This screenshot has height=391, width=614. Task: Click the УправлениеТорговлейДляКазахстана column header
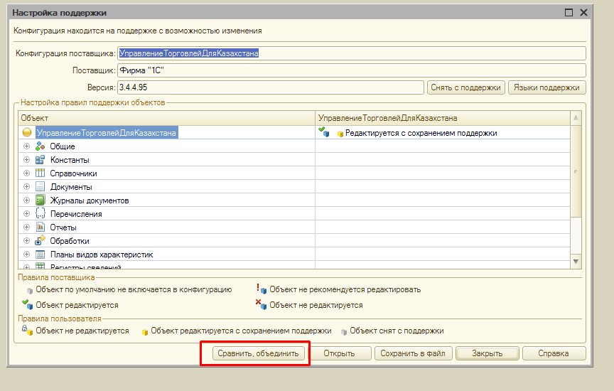[x=443, y=118]
